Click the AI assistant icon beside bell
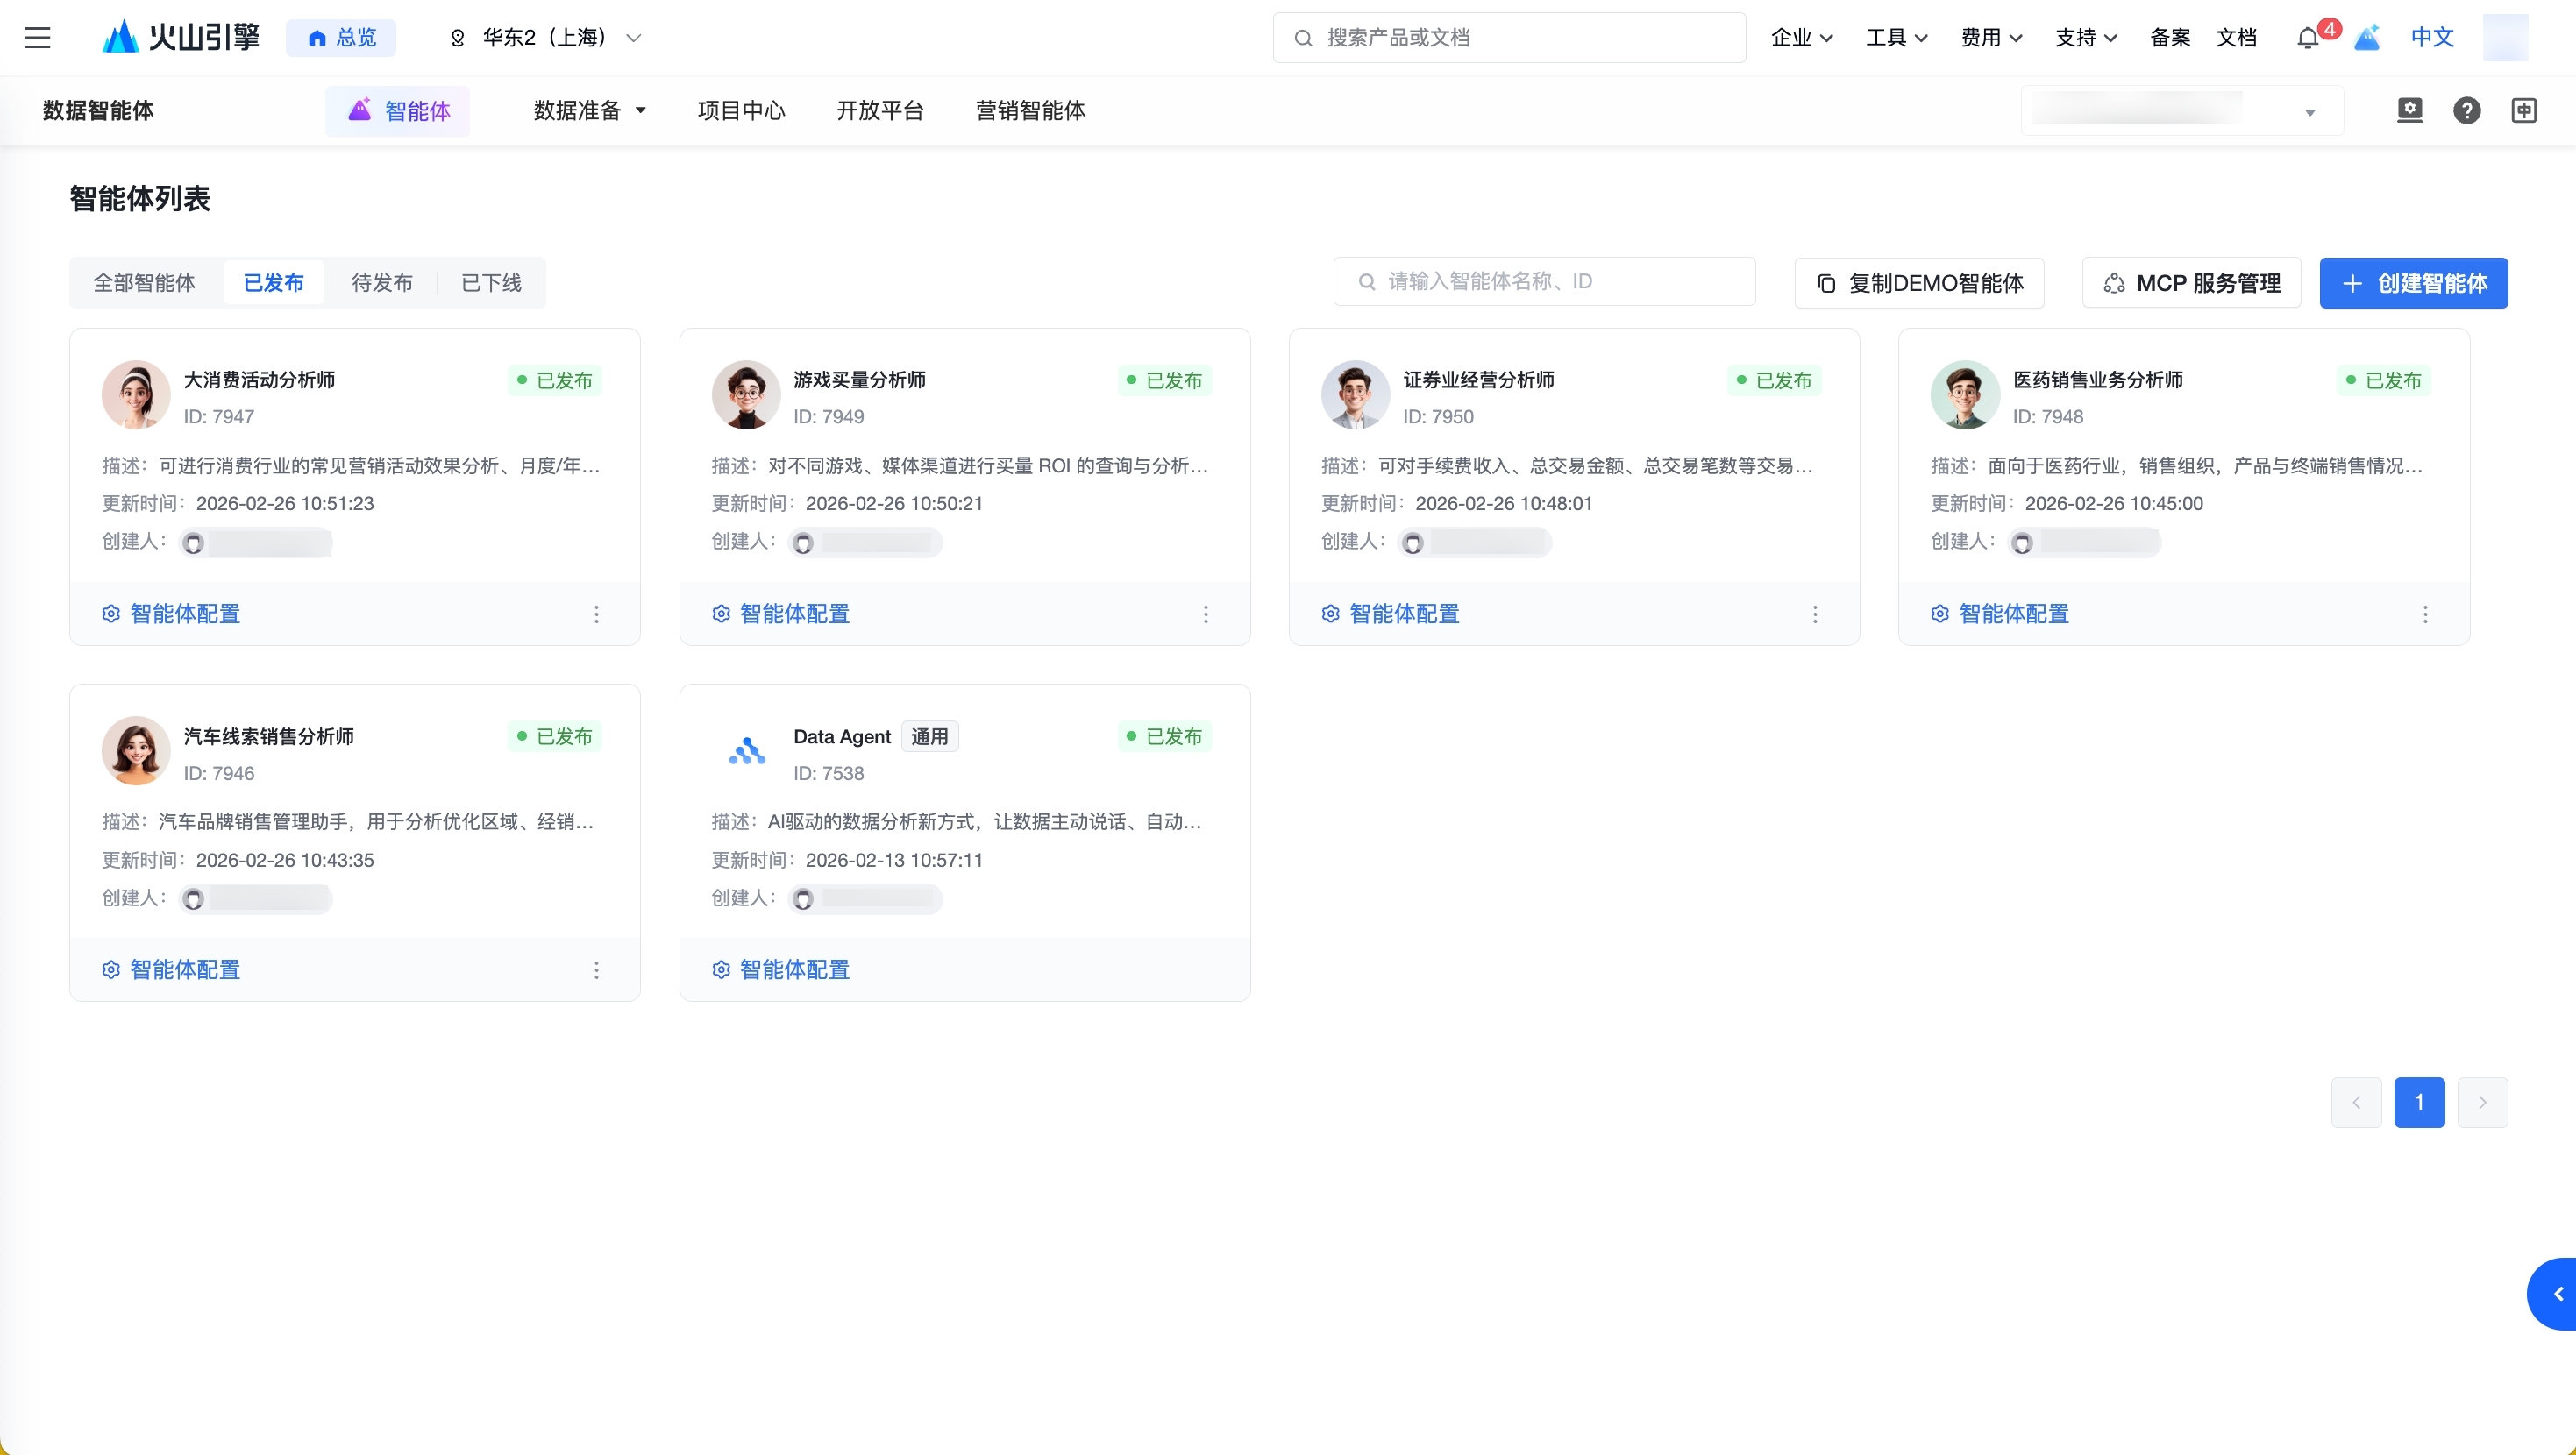The width and height of the screenshot is (2576, 1455). (2367, 38)
